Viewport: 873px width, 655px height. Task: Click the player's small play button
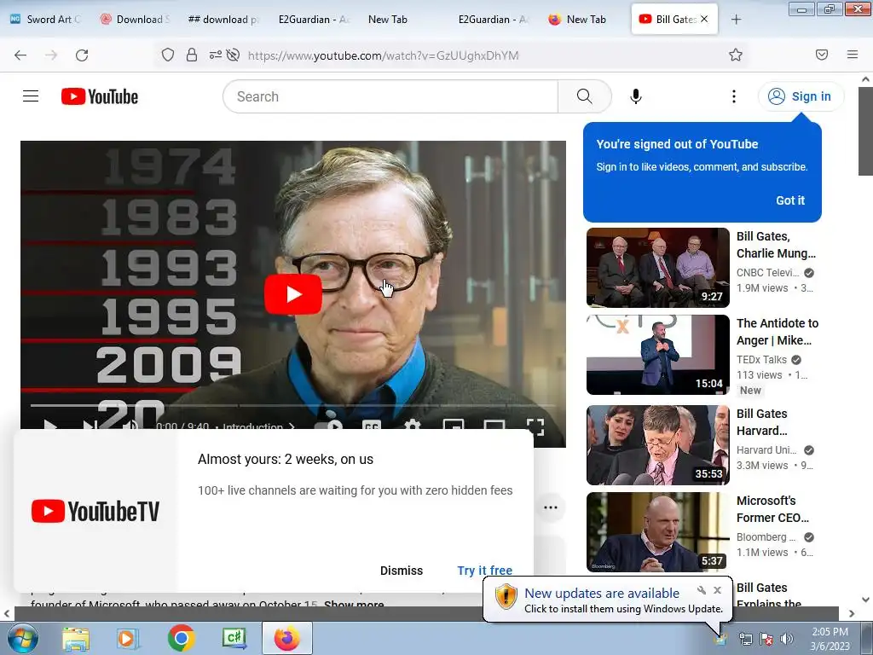tap(50, 426)
